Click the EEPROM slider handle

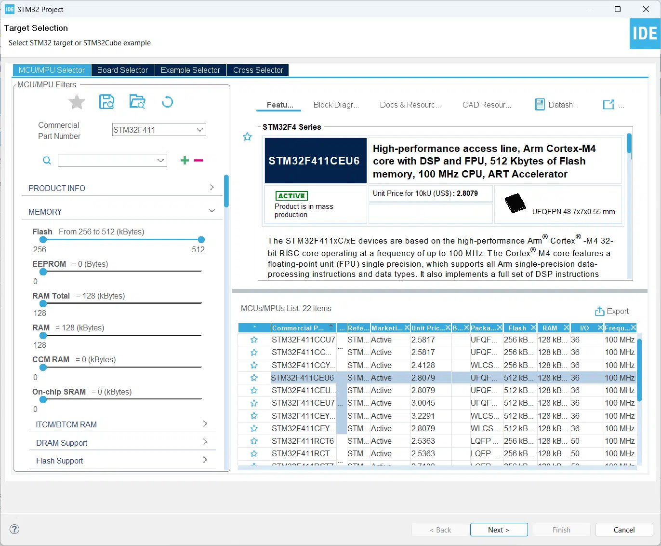coord(43,272)
